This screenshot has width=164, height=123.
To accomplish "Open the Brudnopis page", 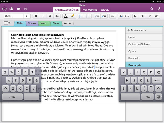I will [144, 65].
